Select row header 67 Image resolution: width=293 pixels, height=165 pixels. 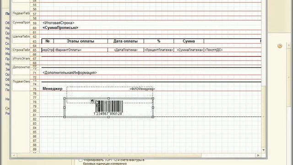35,59
